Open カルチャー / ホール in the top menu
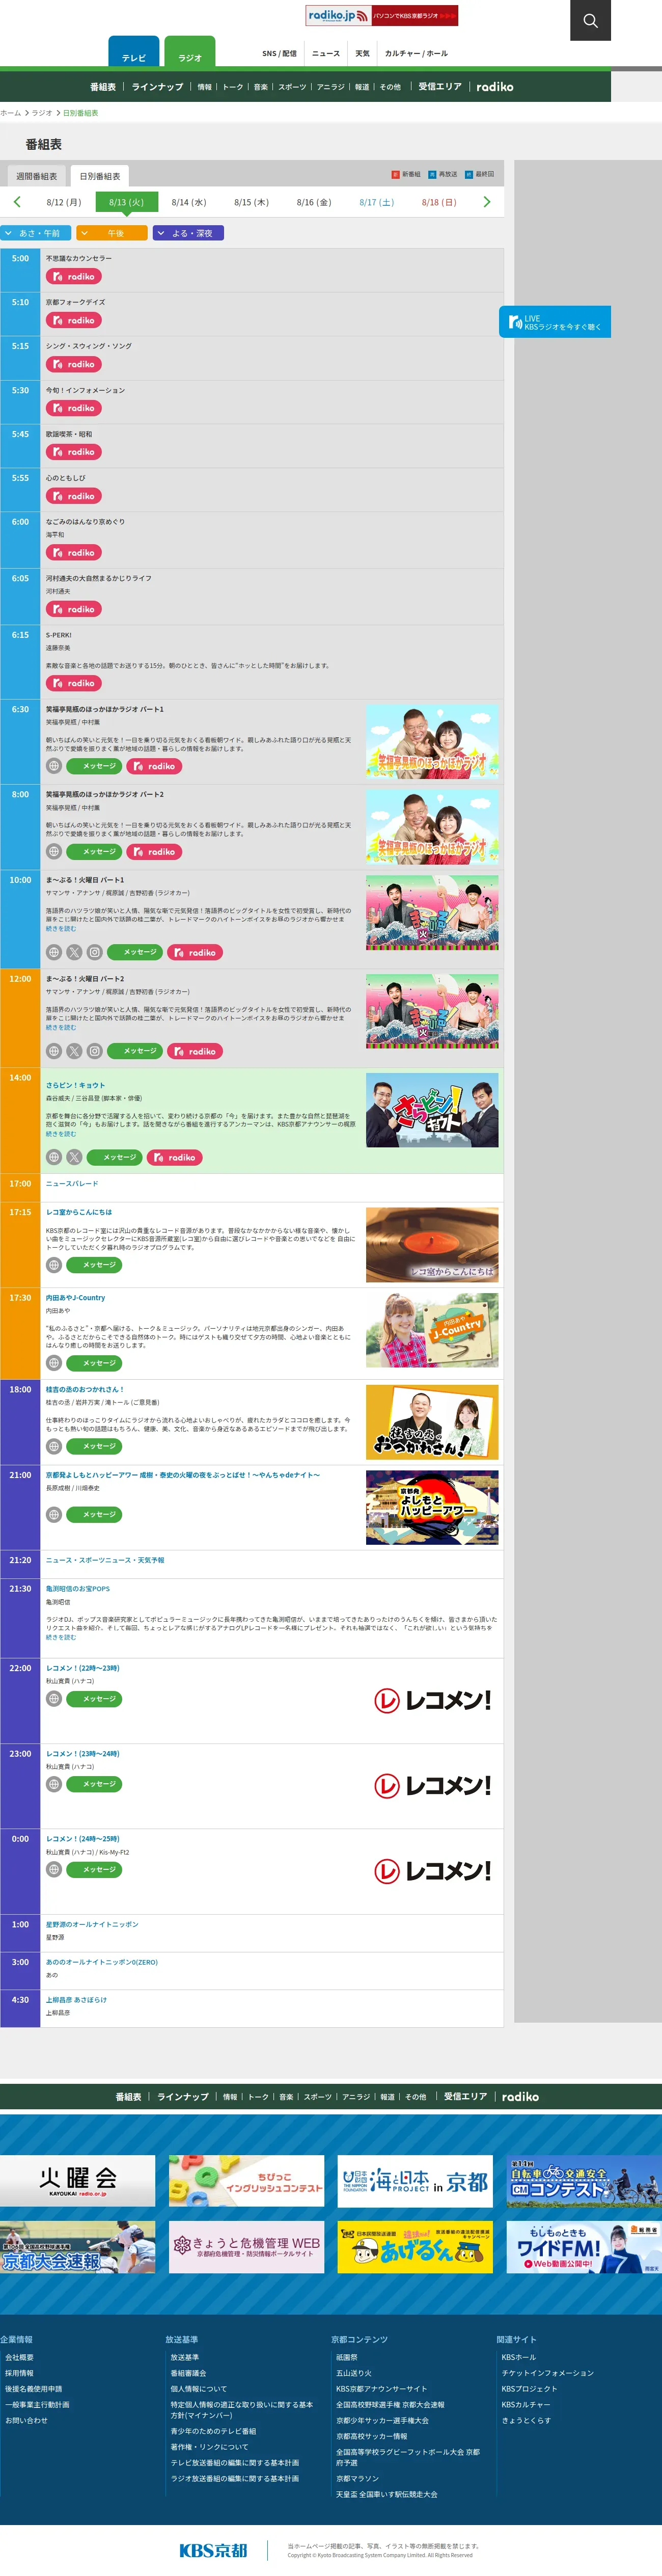The image size is (662, 2576). tap(416, 54)
